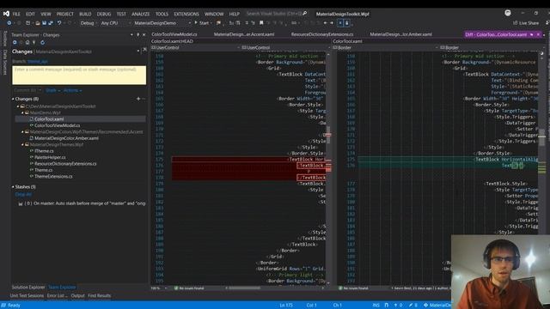This screenshot has height=309, width=550.
Task: Switch to MaterialDesign...er.Accent.xaml tab
Action: click(244, 34)
